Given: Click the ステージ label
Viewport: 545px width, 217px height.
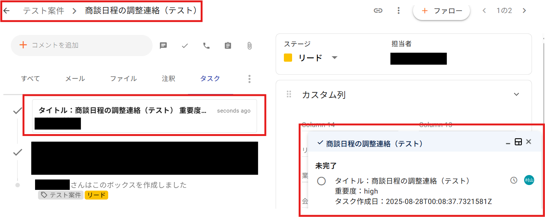Looking at the screenshot, I should (297, 44).
